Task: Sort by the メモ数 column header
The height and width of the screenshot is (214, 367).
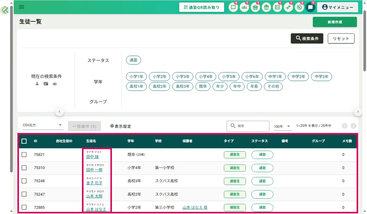Action: [x=347, y=141]
